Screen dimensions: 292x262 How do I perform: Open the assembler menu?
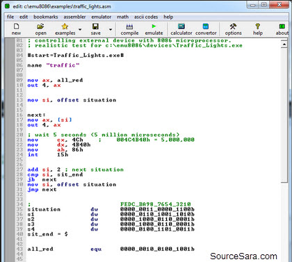point(74,17)
